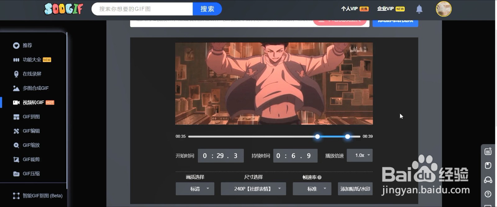Click the GIF缩放 magnifier icon

click(16, 145)
